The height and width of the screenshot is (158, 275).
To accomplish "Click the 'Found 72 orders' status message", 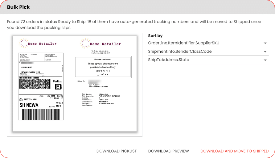I will point(134,25).
